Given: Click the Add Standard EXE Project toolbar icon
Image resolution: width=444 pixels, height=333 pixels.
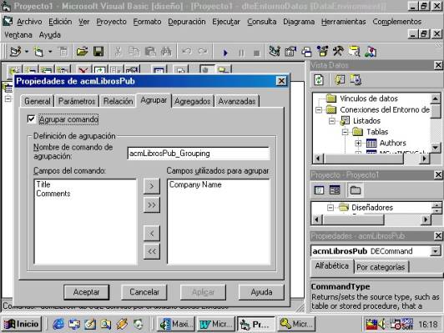Looking at the screenshot, I should click(x=16, y=52).
